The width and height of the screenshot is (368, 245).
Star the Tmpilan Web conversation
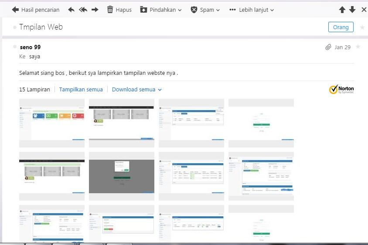(x=362, y=27)
